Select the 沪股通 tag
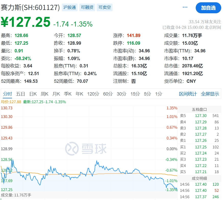 (70, 7)
